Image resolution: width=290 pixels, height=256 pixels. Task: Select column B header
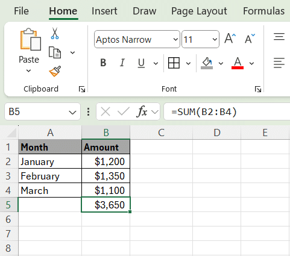(106, 133)
